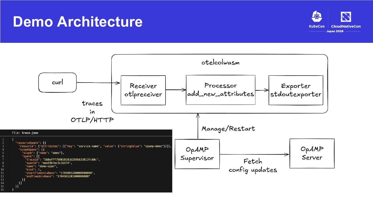Image resolution: width=373 pixels, height=209 pixels.
Task: Select the OpAMP Server box
Action: tap(312, 154)
